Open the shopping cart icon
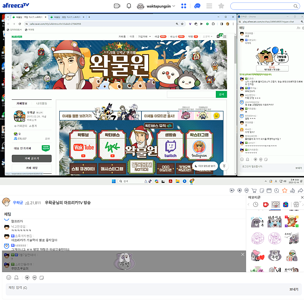Screen dimensions: 304x304 coord(254,191)
